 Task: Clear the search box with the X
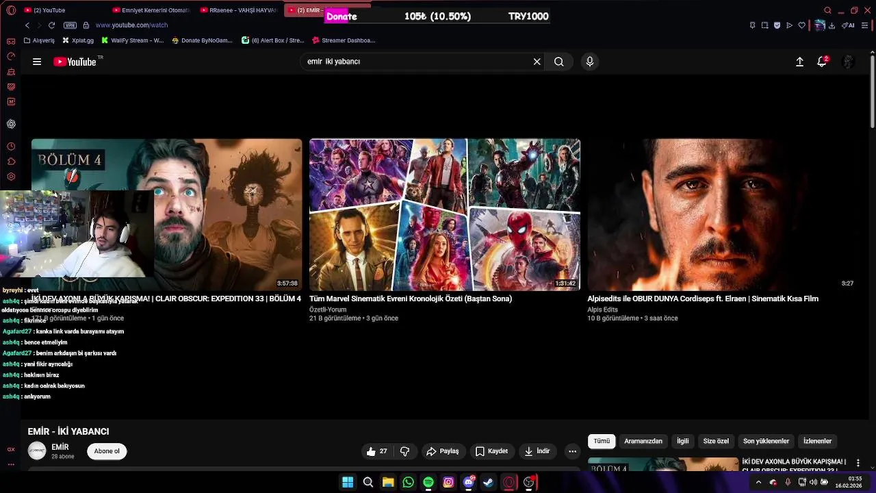(x=537, y=62)
